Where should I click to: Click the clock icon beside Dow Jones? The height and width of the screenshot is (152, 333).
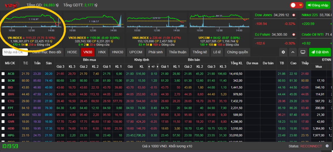294,15
